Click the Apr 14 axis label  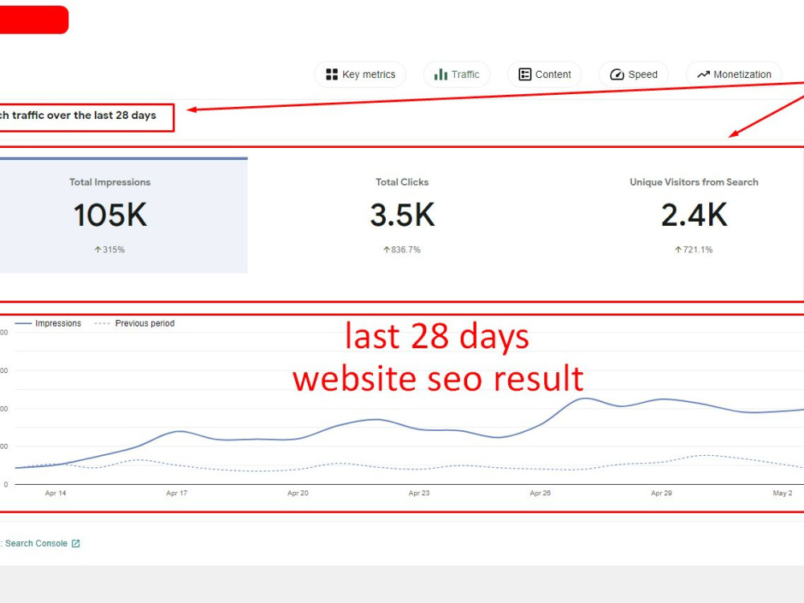[x=55, y=494]
